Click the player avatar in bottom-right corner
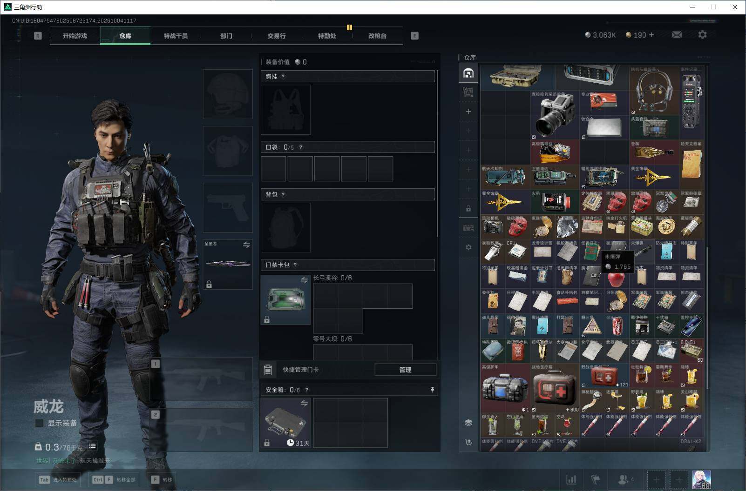 702,479
